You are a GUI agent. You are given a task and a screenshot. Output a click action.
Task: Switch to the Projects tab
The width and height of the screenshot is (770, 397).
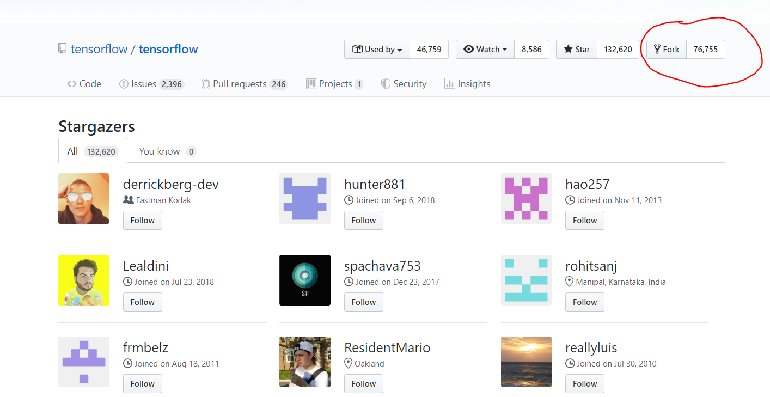[x=335, y=84]
